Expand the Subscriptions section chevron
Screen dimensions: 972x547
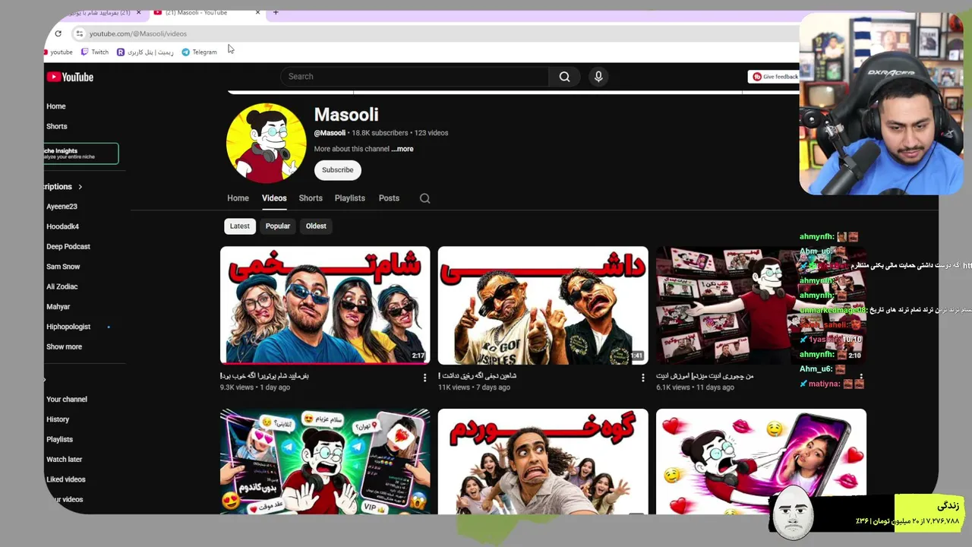[80, 187]
